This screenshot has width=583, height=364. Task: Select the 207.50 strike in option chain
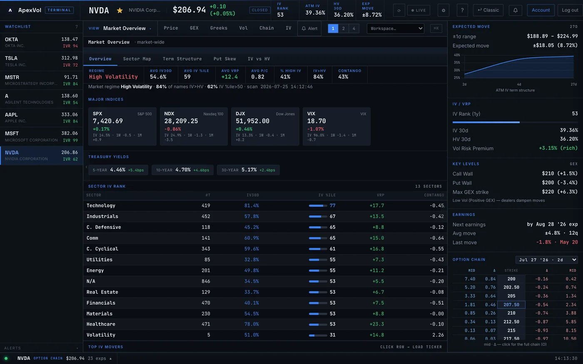tap(511, 305)
